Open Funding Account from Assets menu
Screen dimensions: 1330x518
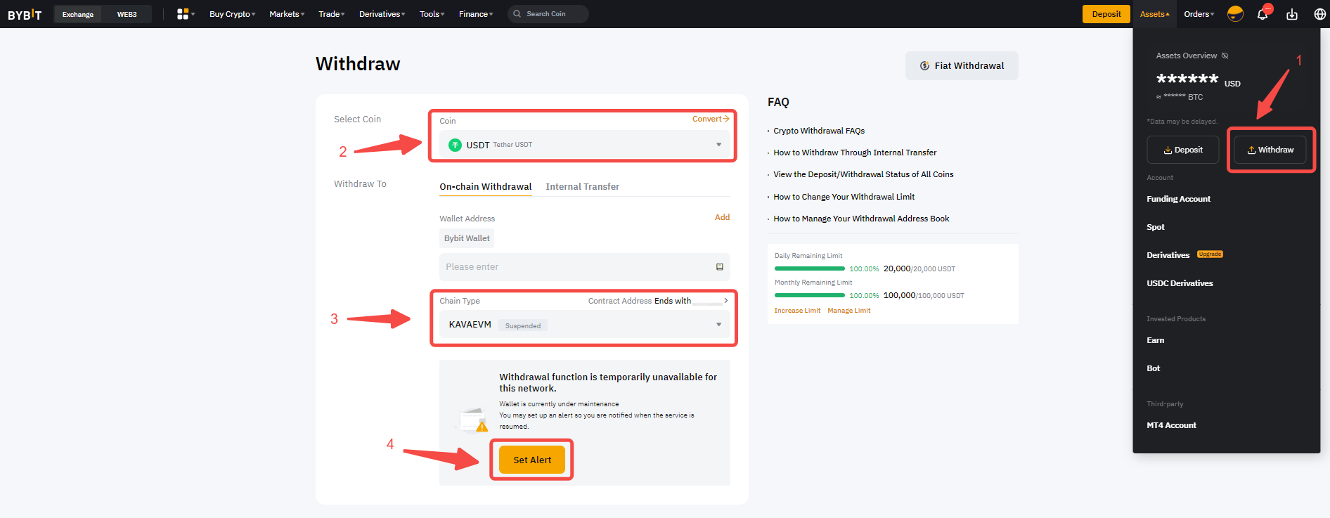[x=1179, y=199]
